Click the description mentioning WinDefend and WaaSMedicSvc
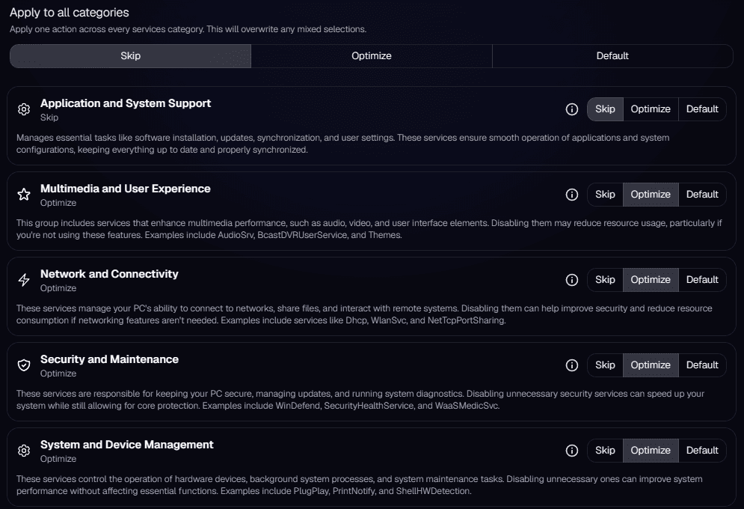This screenshot has width=744, height=509. point(360,400)
